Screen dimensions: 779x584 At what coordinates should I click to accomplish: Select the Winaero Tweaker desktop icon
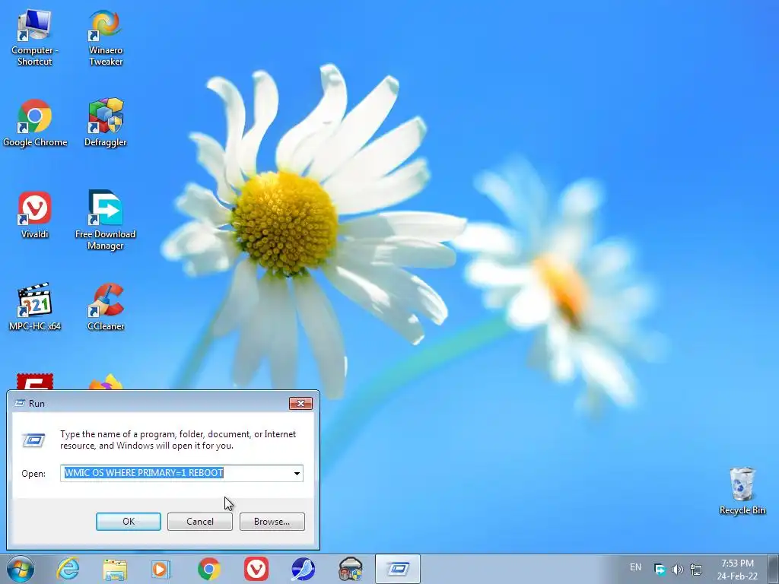coord(105,38)
